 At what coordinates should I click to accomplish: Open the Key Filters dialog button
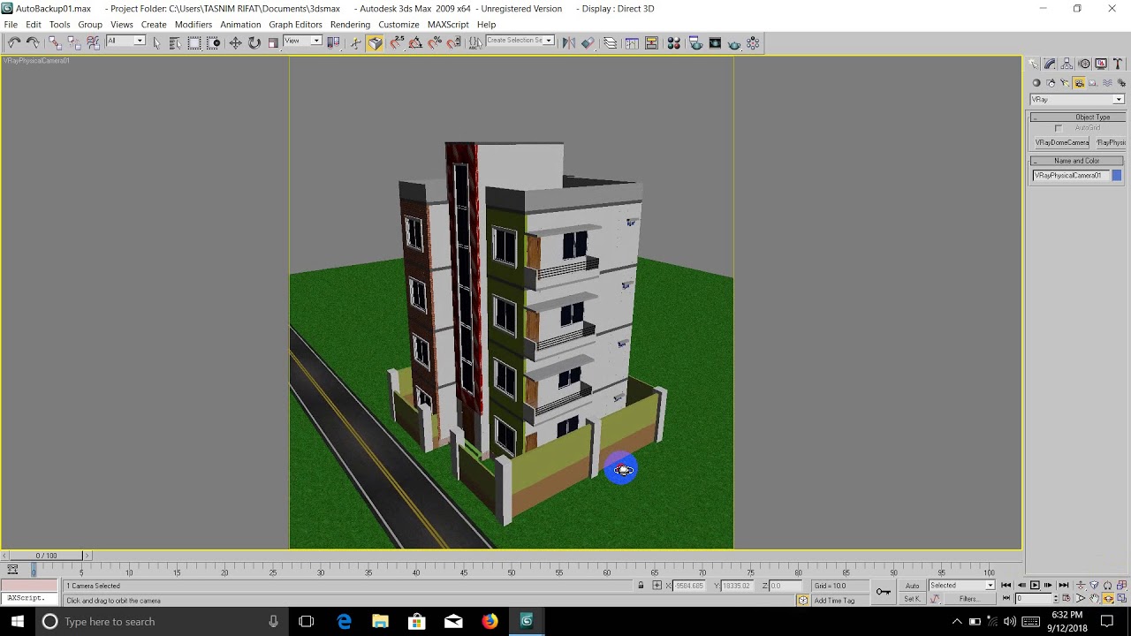tap(968, 599)
